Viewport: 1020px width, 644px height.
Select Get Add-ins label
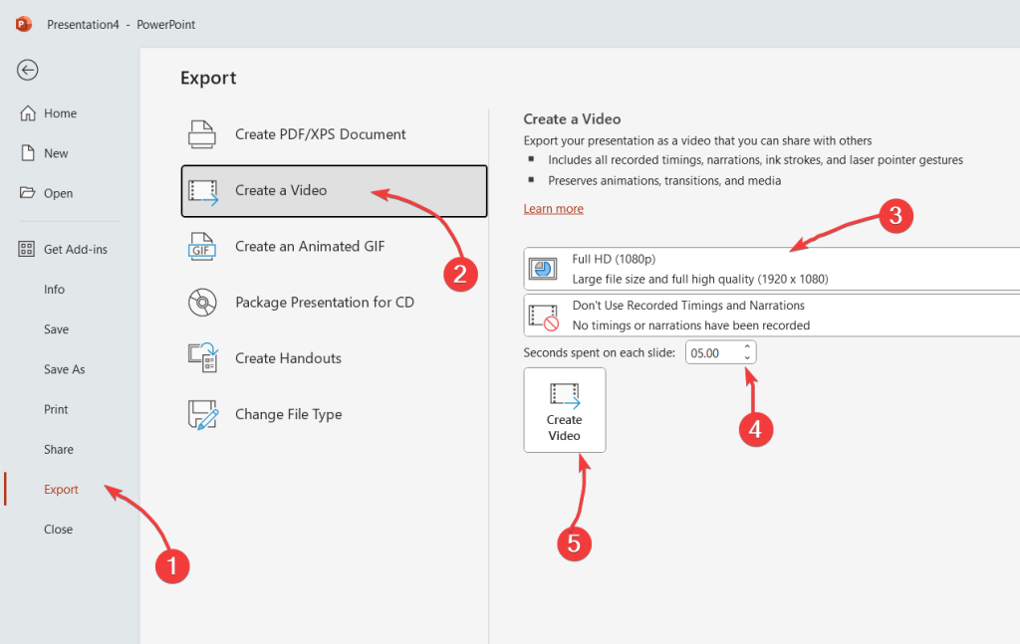point(76,250)
